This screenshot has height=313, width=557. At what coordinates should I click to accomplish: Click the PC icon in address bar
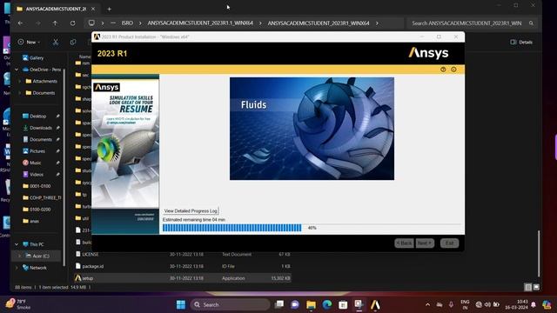91,23
